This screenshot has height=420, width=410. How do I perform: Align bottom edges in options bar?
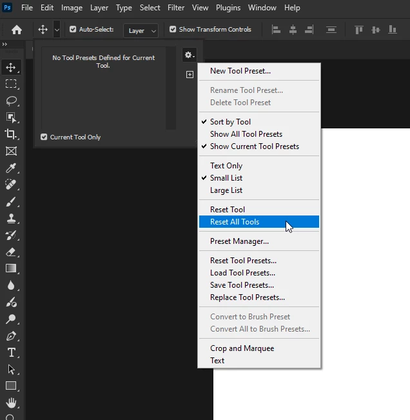393,30
